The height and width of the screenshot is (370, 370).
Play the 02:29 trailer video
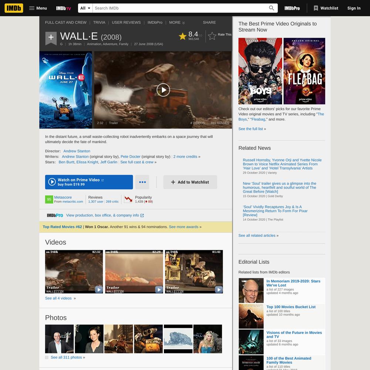coord(134,272)
